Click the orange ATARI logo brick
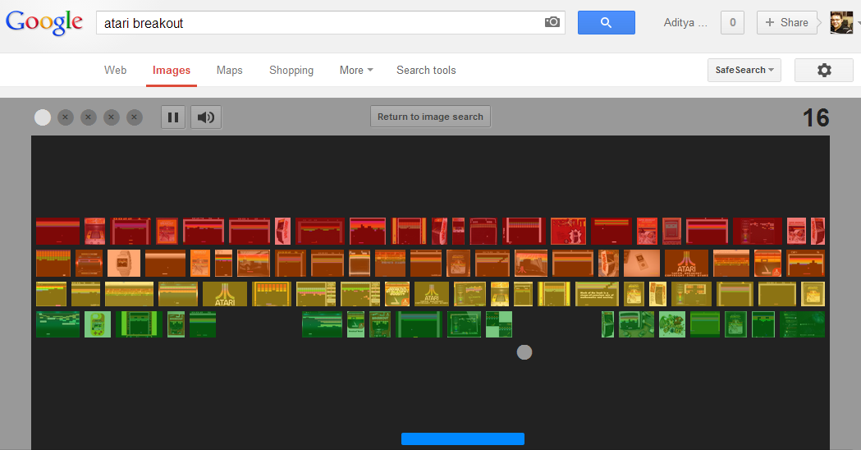This screenshot has height=450, width=861. (x=686, y=264)
